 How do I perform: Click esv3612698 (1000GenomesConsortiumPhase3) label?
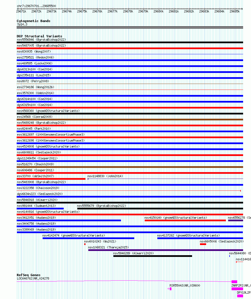tap(51, 140)
